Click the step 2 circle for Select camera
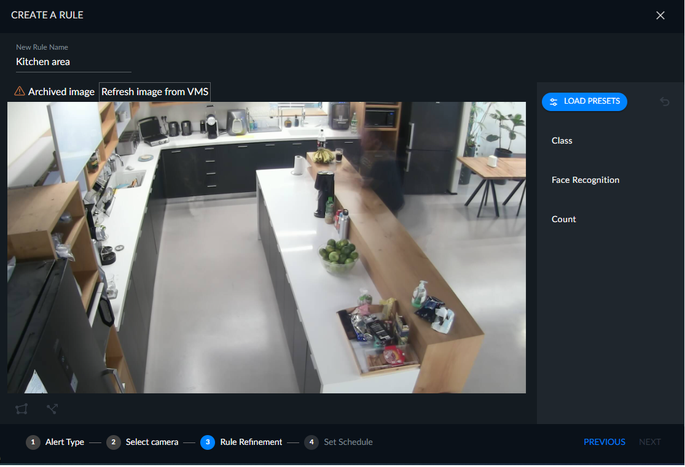 [x=114, y=442]
